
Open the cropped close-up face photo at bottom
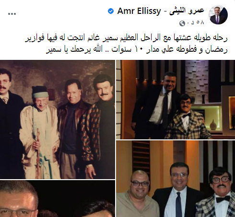coord(58,199)
